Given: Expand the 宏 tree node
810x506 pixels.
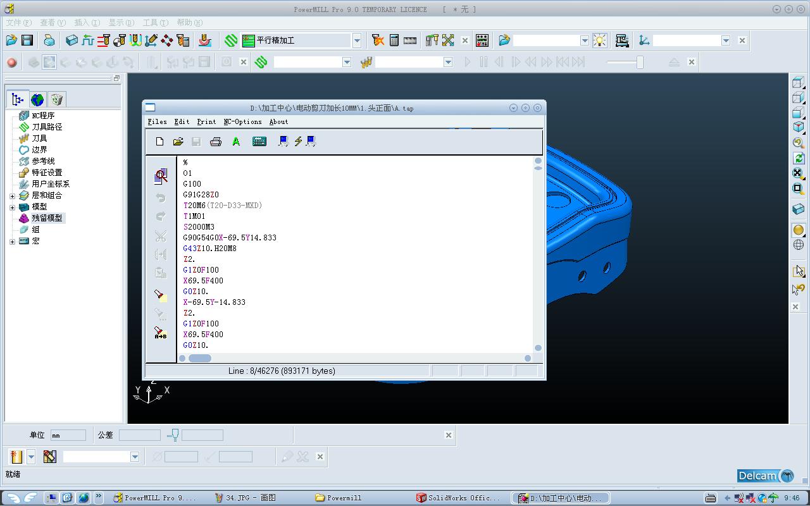Looking at the screenshot, I should pyautogui.click(x=12, y=241).
